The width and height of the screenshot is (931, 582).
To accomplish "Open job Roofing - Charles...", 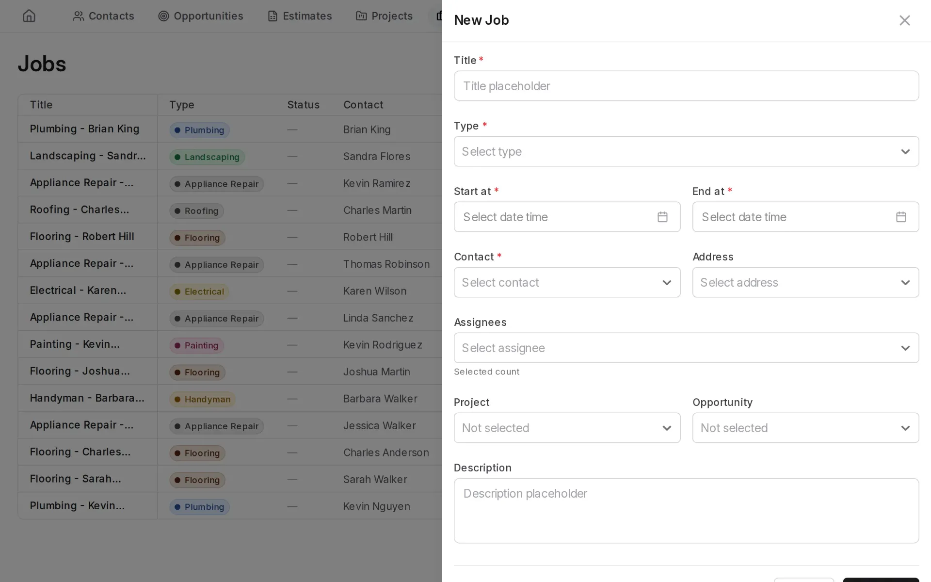I will point(80,210).
